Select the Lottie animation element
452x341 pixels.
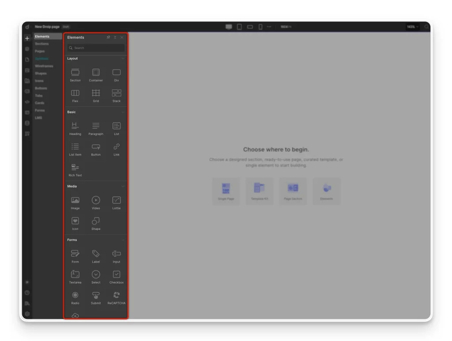pyautogui.click(x=117, y=203)
